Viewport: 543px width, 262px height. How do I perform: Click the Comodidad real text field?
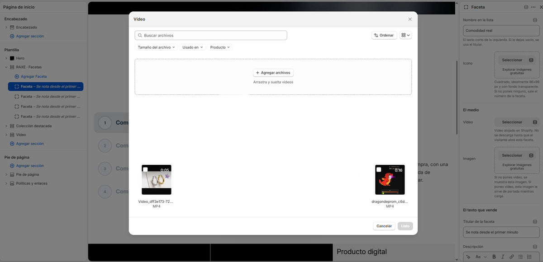(501, 31)
